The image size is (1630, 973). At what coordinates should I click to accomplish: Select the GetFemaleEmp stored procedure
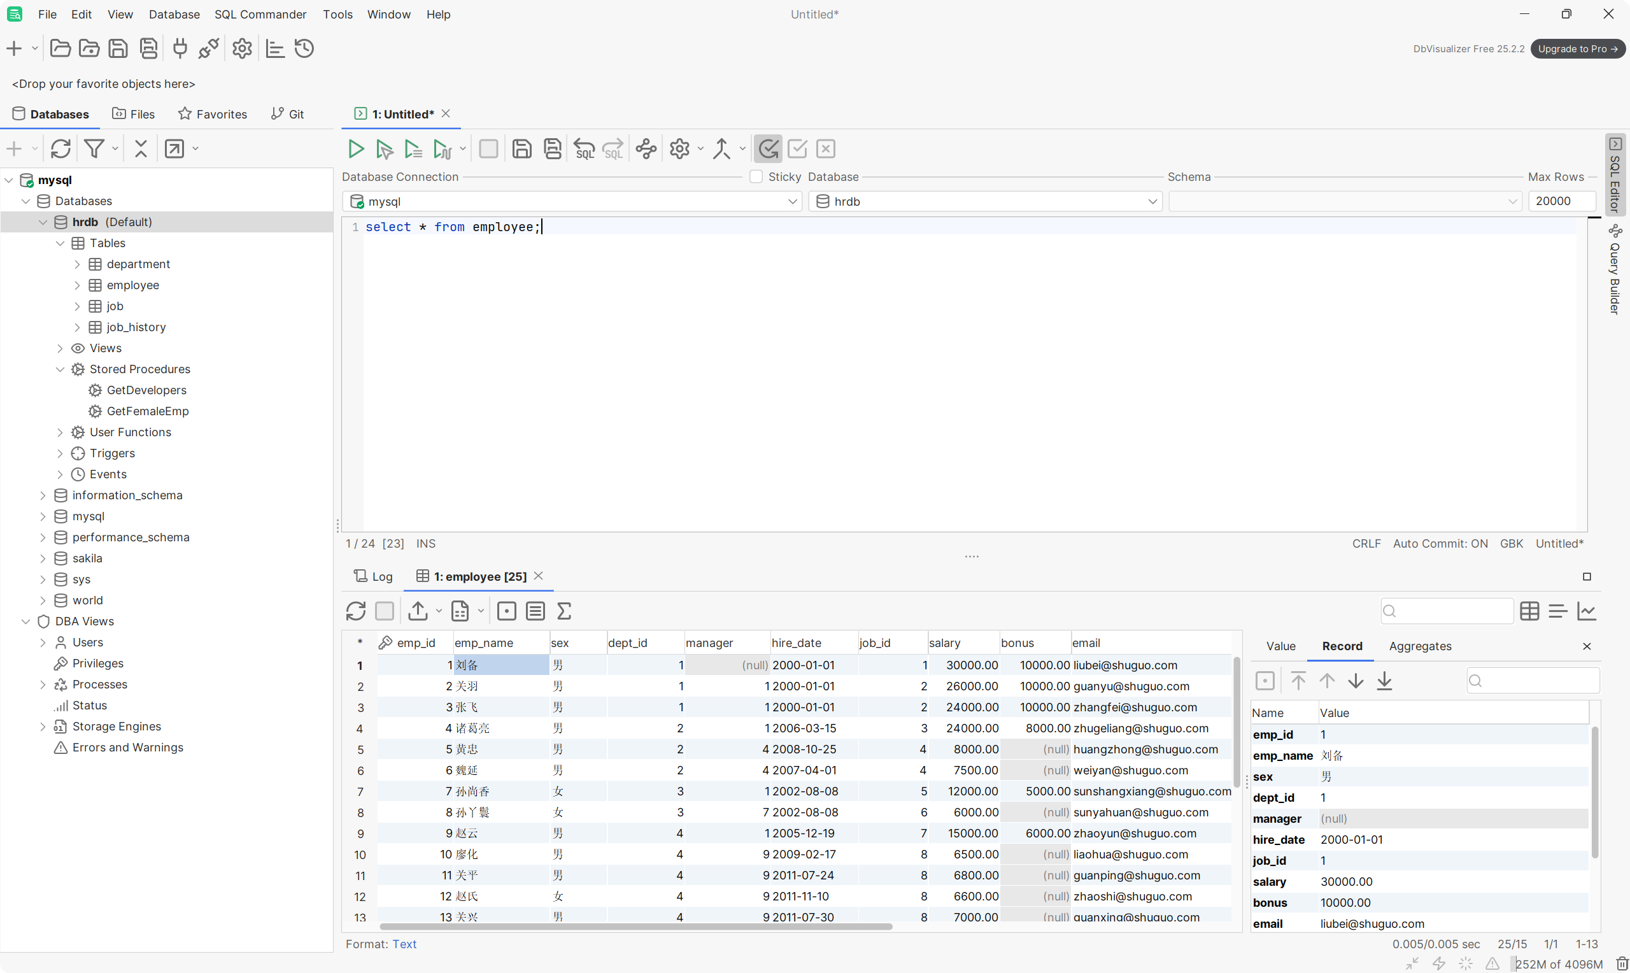pyautogui.click(x=148, y=411)
